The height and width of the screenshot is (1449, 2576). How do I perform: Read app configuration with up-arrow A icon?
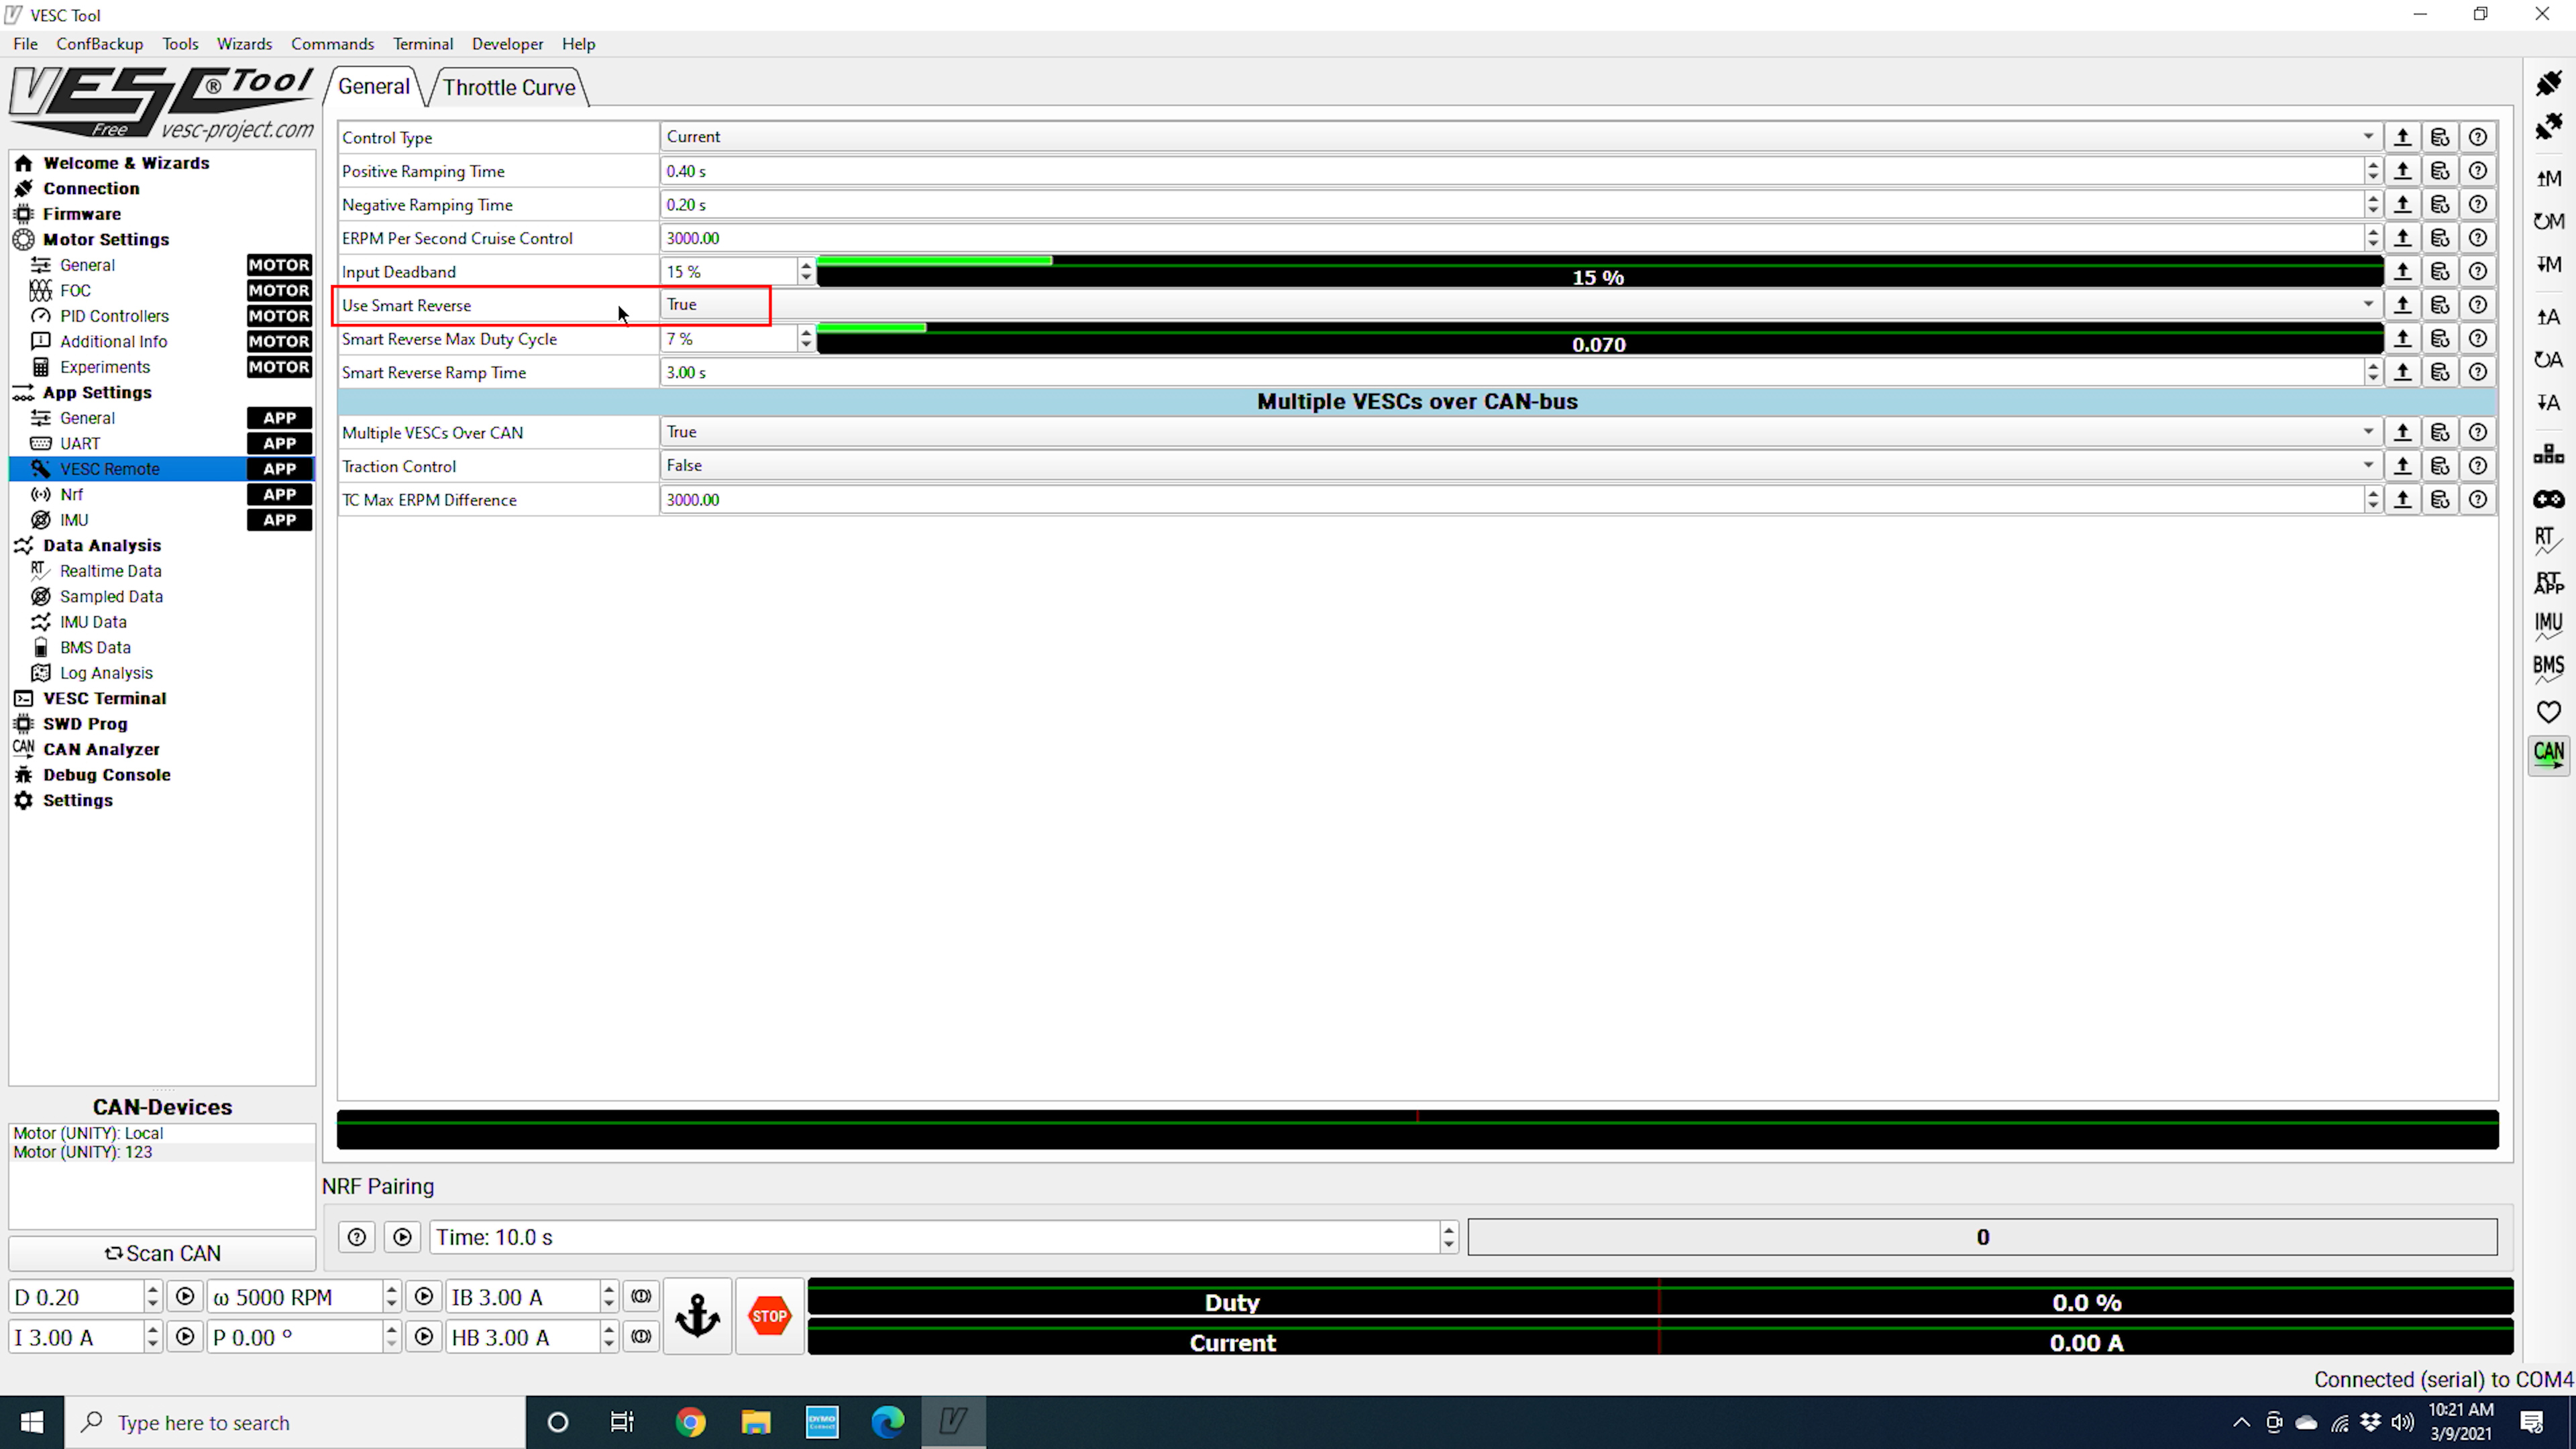click(2548, 317)
